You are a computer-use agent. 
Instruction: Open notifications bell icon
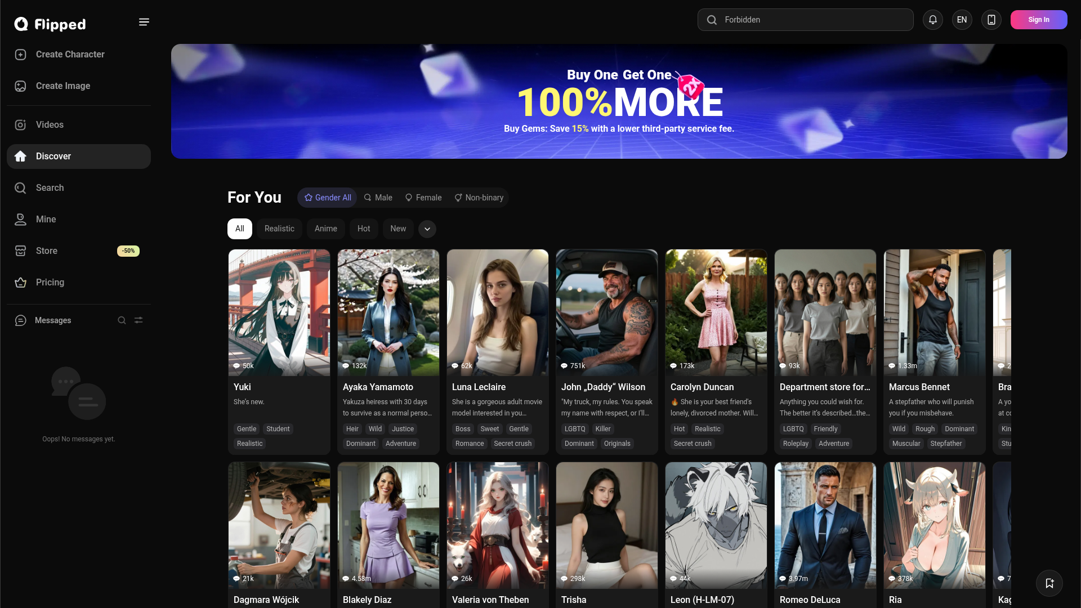[933, 20]
